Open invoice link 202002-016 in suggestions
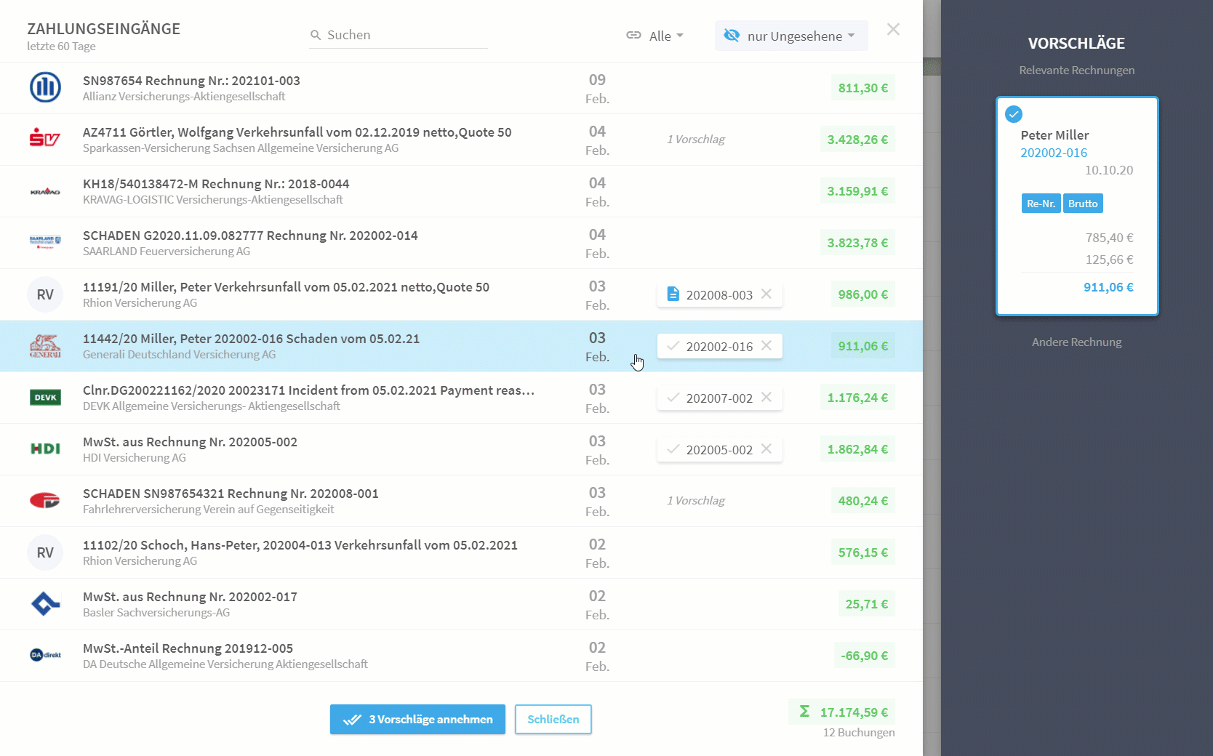The image size is (1213, 756). [x=1054, y=153]
